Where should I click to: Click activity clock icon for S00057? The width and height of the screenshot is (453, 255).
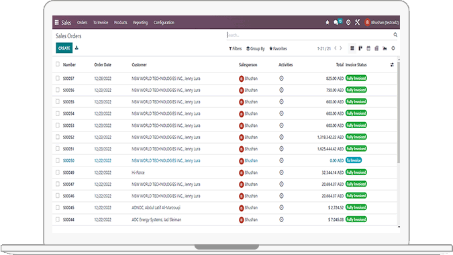[x=281, y=79]
